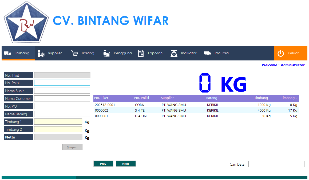Click the Supplier column header

coord(167,98)
